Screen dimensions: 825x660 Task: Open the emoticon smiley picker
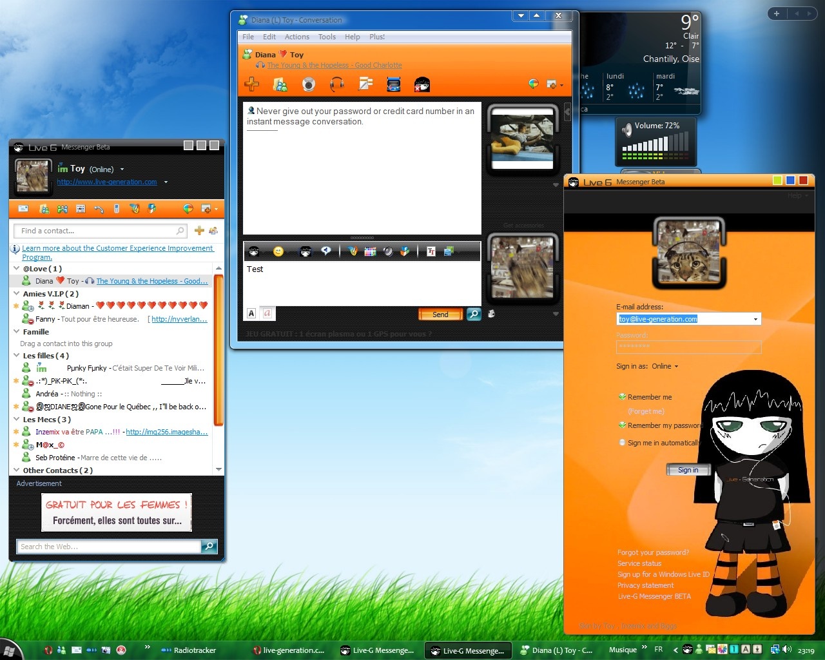point(278,251)
